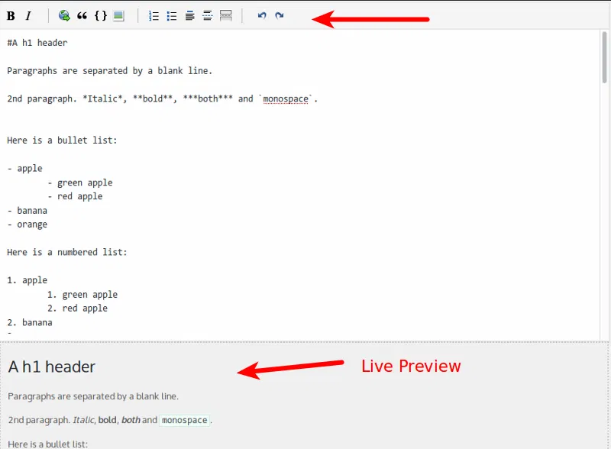Insert a heading from the toolbar
The width and height of the screenshot is (611, 449).
click(189, 15)
